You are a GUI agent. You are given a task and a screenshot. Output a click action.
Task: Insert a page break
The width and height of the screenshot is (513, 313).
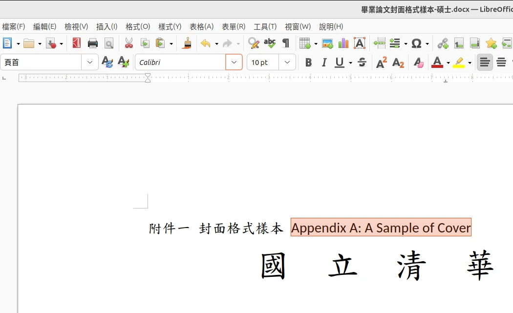(x=380, y=43)
